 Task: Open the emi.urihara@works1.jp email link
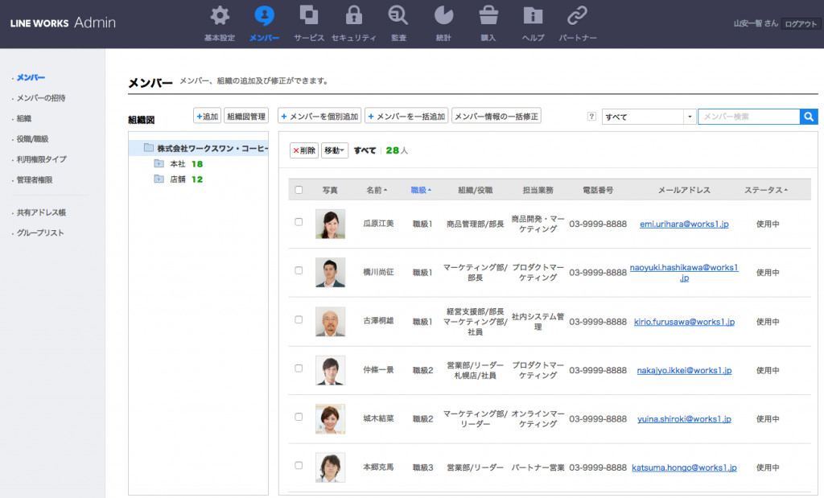[683, 224]
